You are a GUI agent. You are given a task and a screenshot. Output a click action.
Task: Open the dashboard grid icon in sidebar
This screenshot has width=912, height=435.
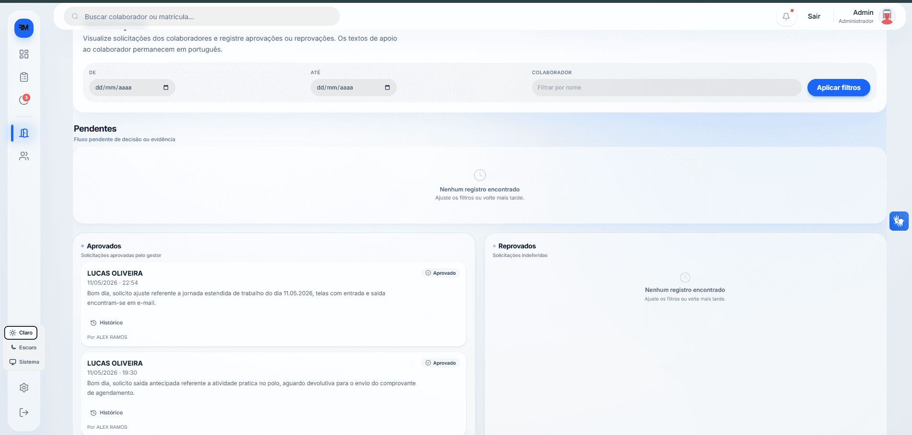[24, 54]
